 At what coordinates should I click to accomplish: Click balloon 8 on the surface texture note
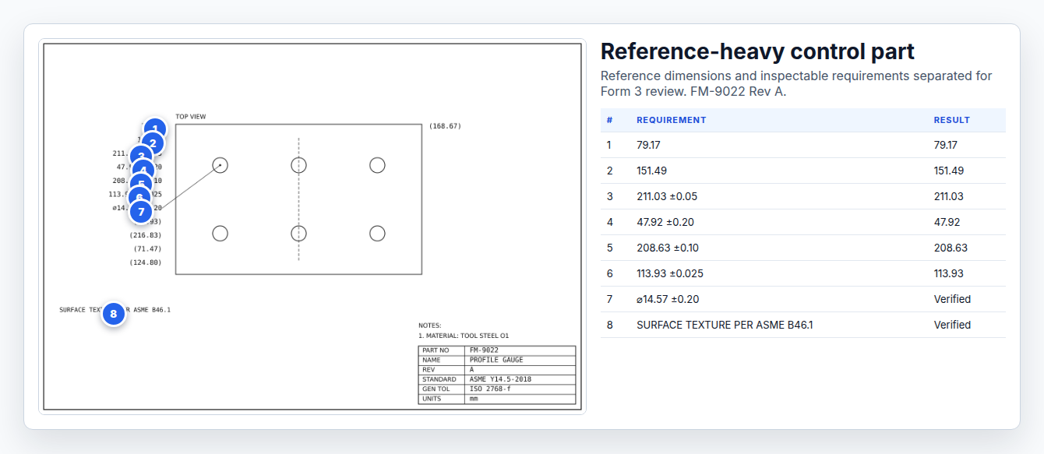pos(114,314)
